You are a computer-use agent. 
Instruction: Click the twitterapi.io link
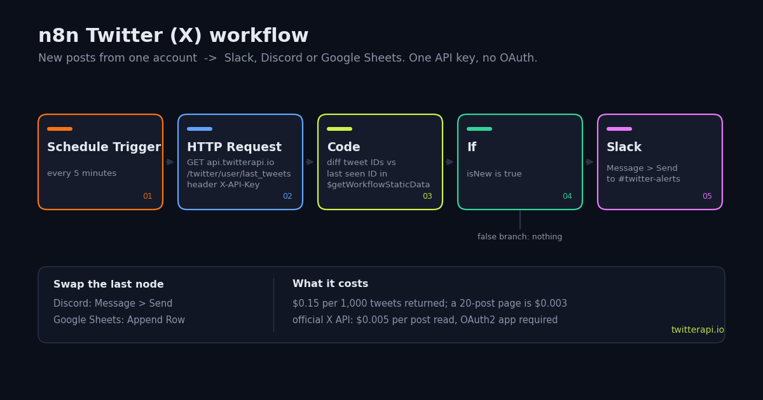point(698,330)
